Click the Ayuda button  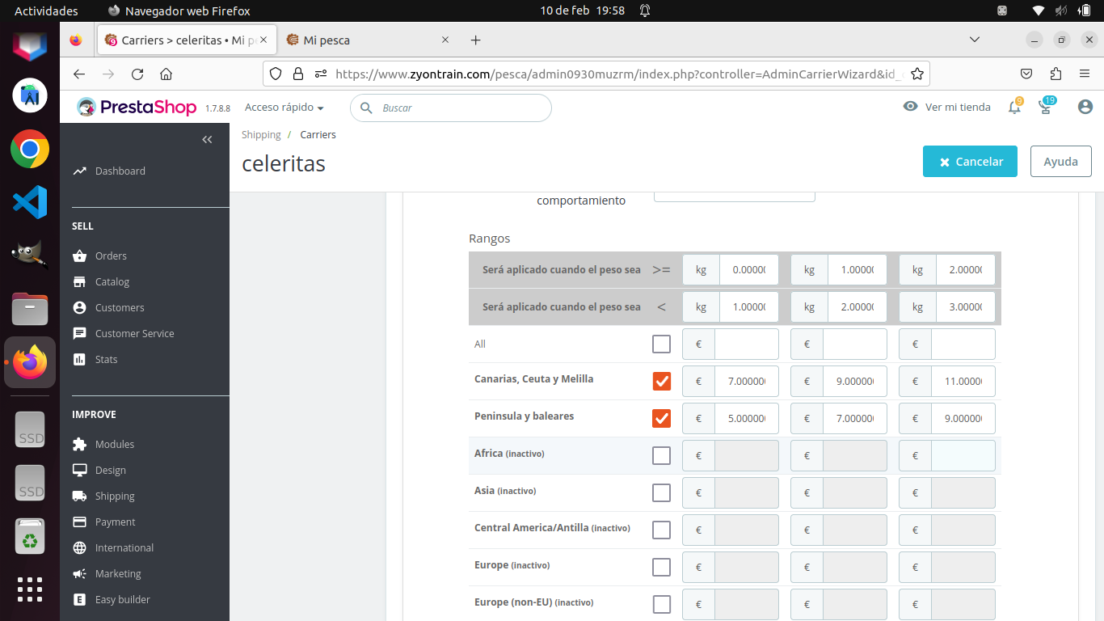coord(1061,162)
